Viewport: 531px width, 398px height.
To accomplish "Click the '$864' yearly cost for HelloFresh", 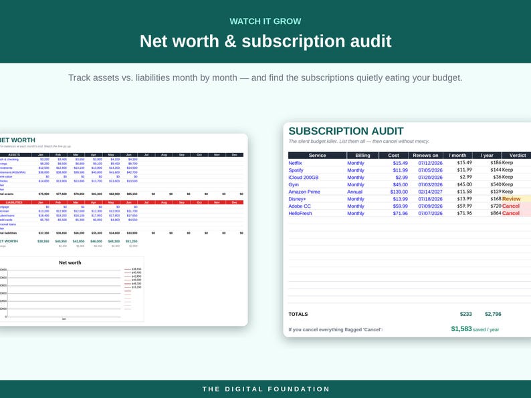I will click(496, 213).
